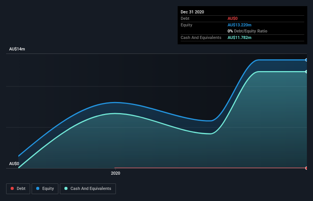Click the AU$14m y-axis label
Image resolution: width=313 pixels, height=201 pixels.
click(17, 49)
